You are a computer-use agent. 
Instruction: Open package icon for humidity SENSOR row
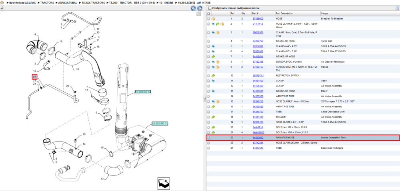[x=218, y=62]
